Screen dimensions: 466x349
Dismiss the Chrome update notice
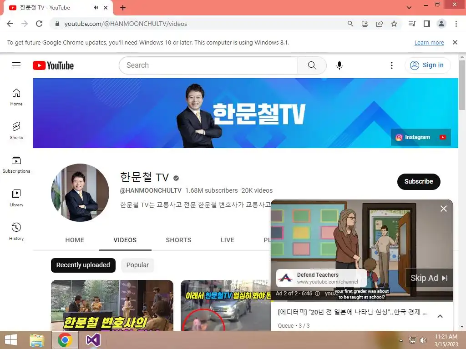[x=455, y=42]
